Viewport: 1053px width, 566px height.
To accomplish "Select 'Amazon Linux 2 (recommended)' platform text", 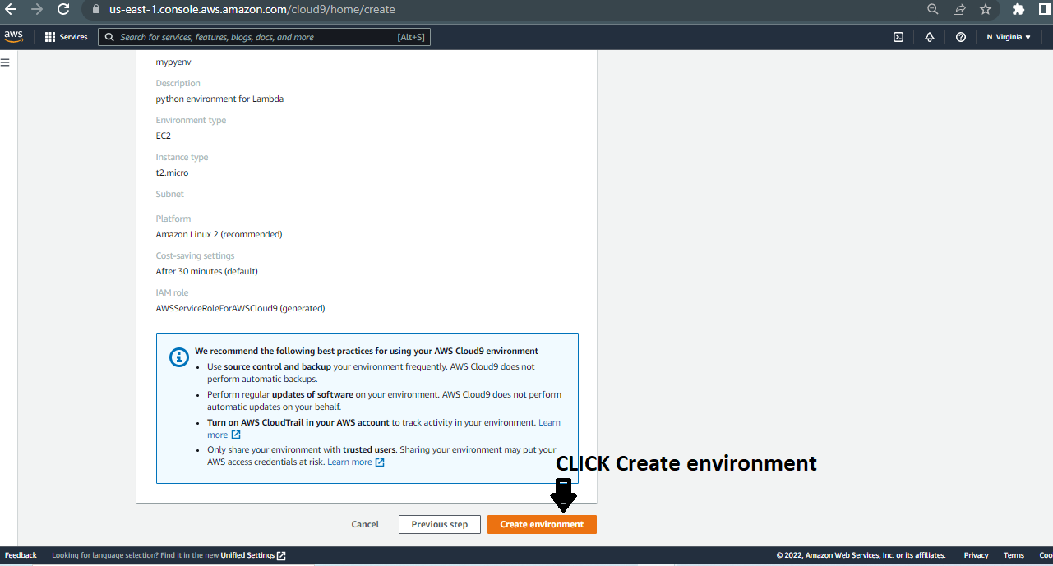I will (x=219, y=234).
